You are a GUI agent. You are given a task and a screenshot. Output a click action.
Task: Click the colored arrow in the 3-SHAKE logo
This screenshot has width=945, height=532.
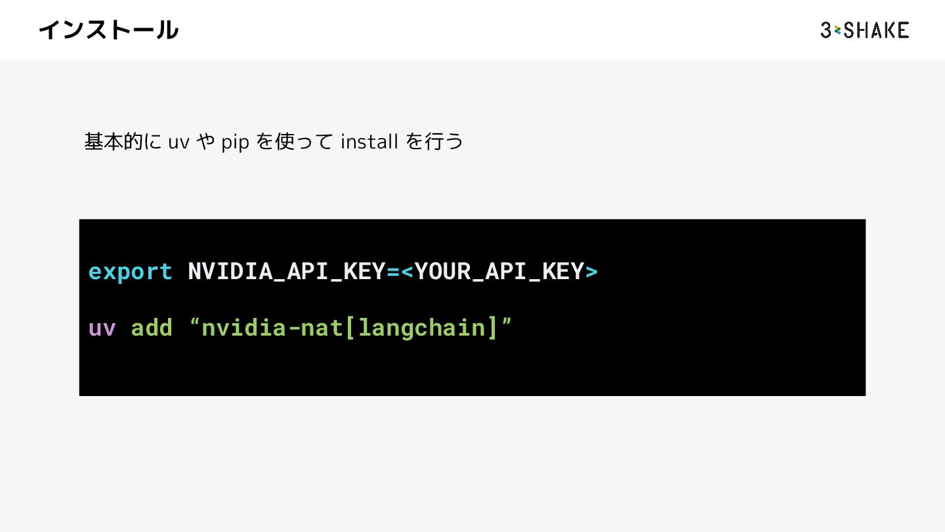[x=837, y=30]
